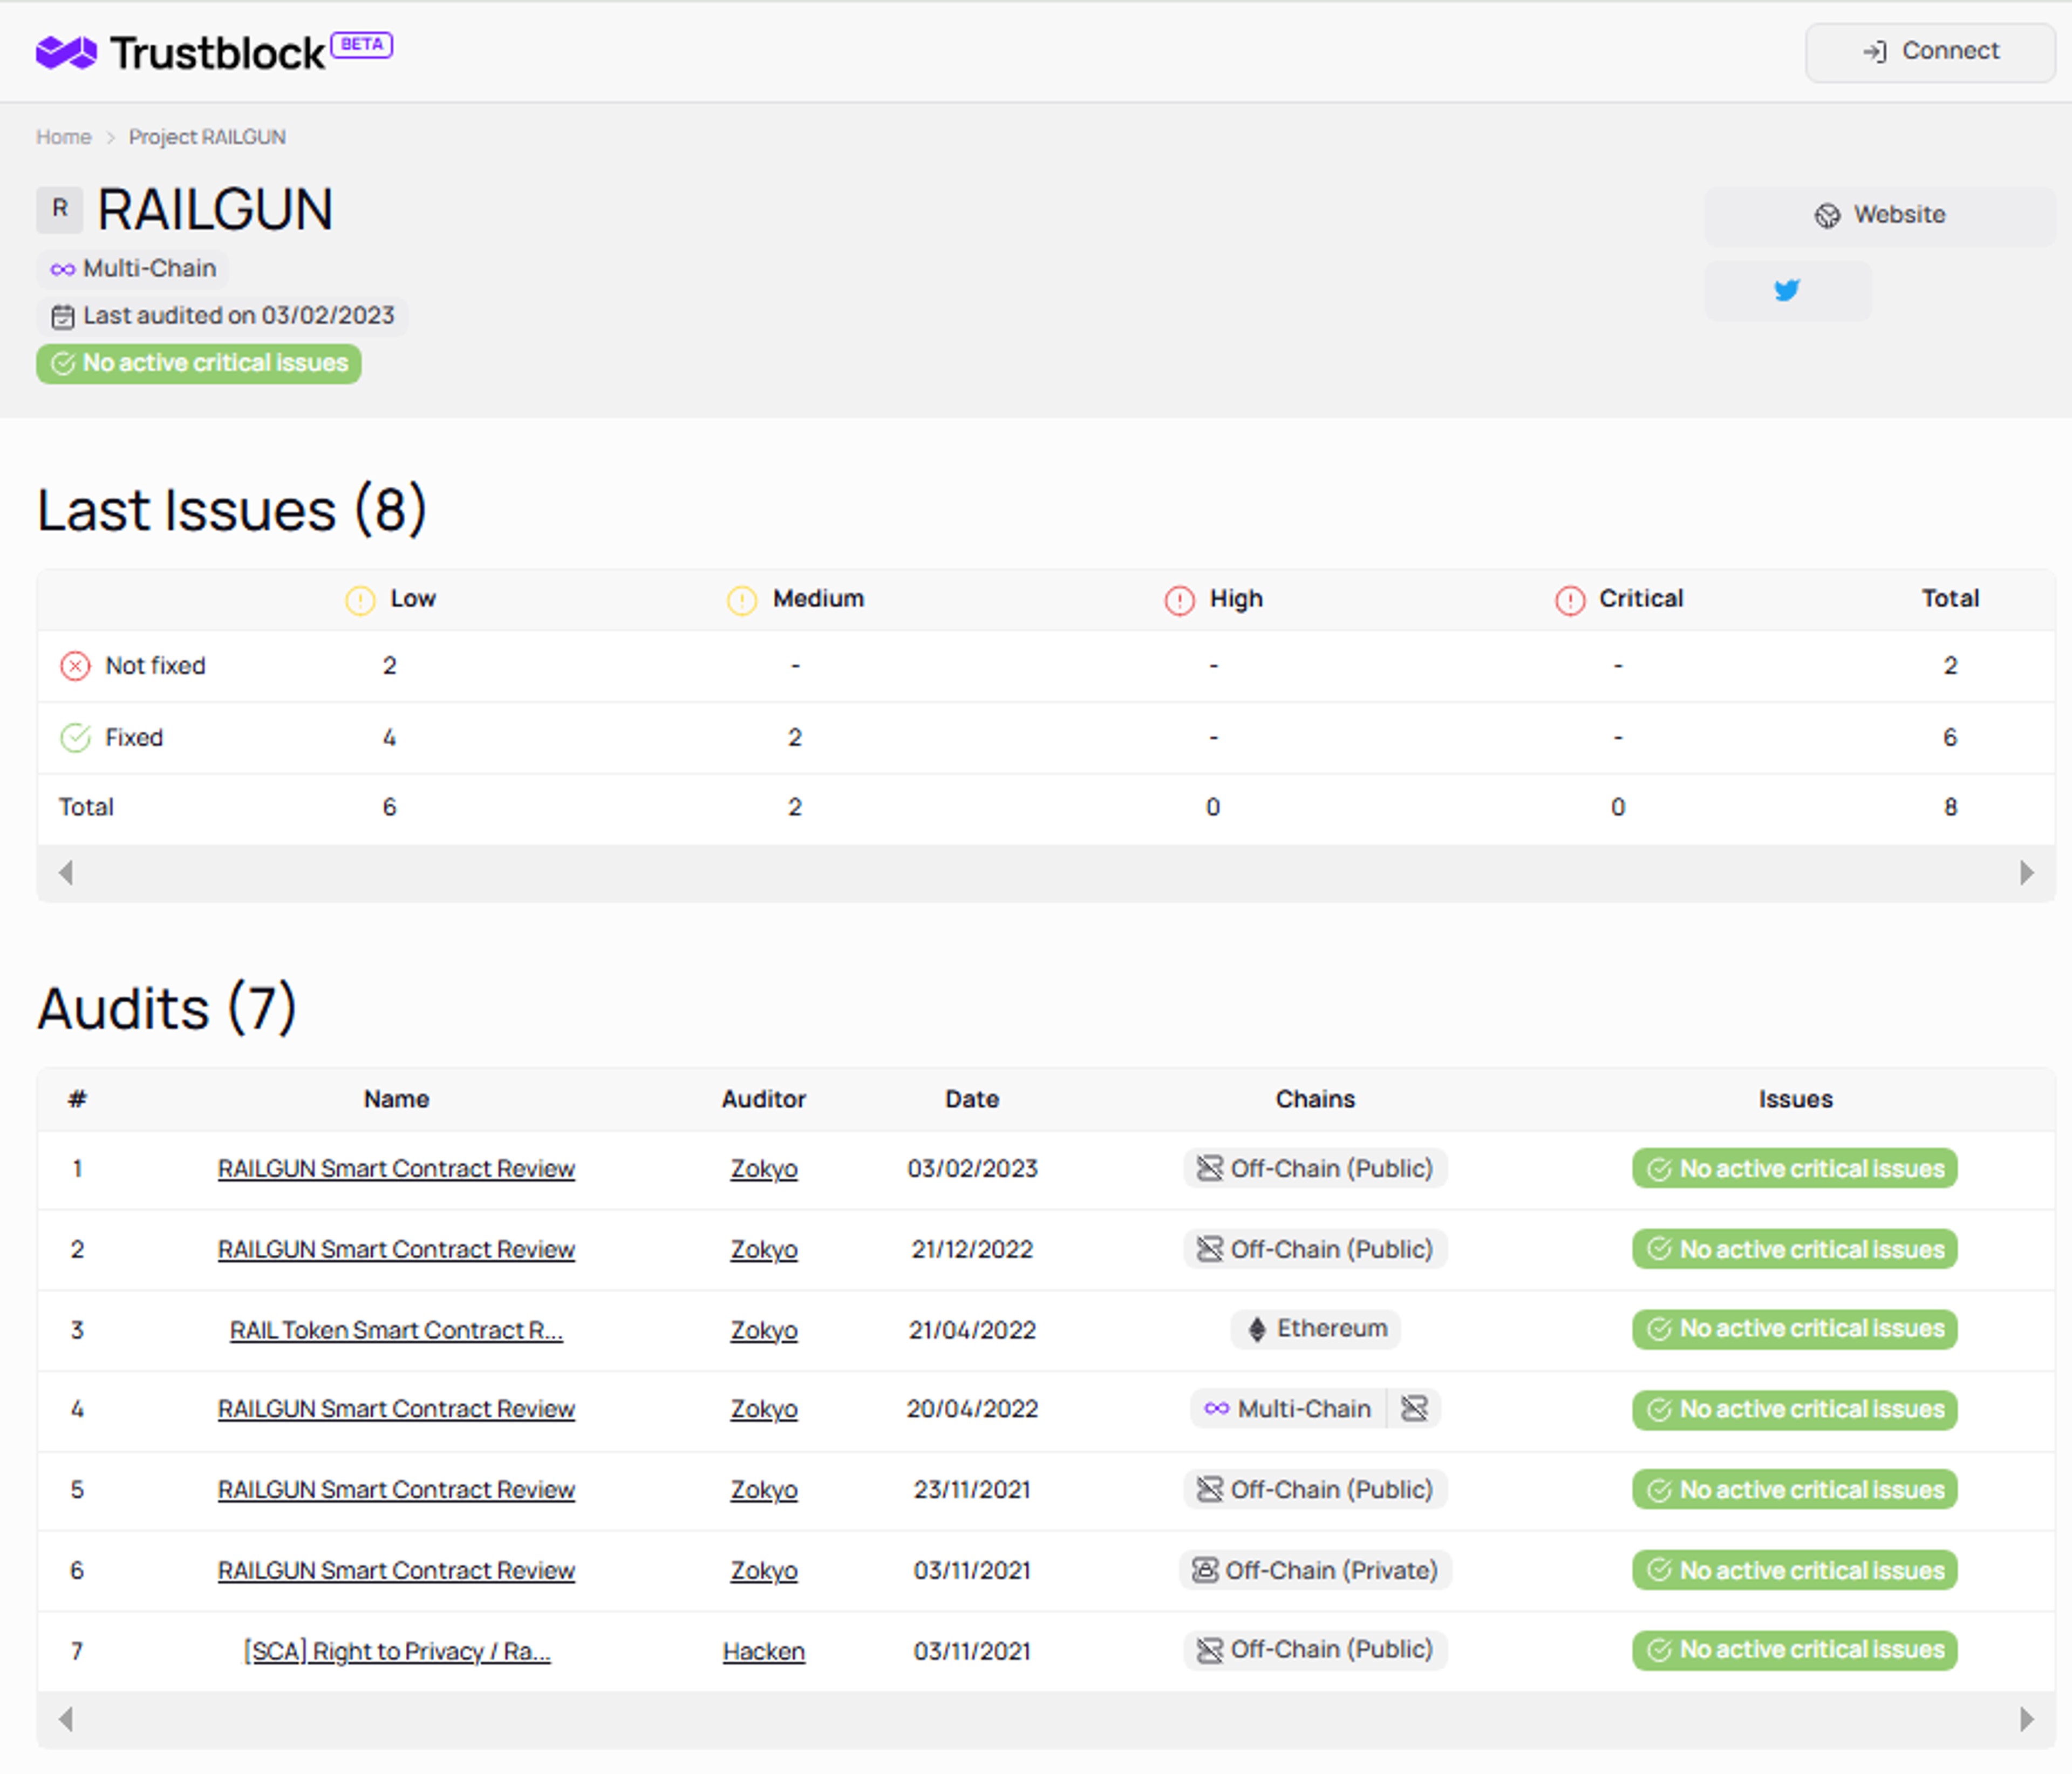The height and width of the screenshot is (1774, 2072).
Task: Click Off-Chain (Public) chip in row 5
Action: tap(1315, 1490)
